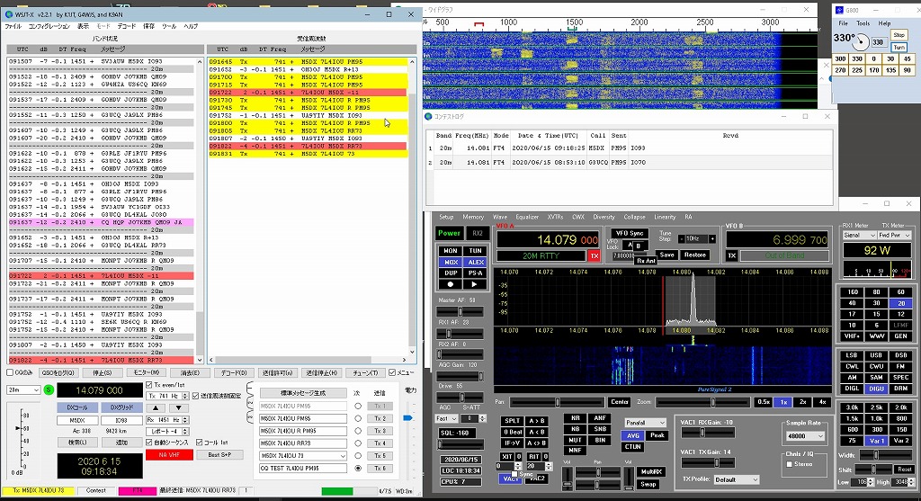The height and width of the screenshot is (501, 921).
Task: Open the Equalizer menu in PowerSDR
Action: [x=527, y=217]
